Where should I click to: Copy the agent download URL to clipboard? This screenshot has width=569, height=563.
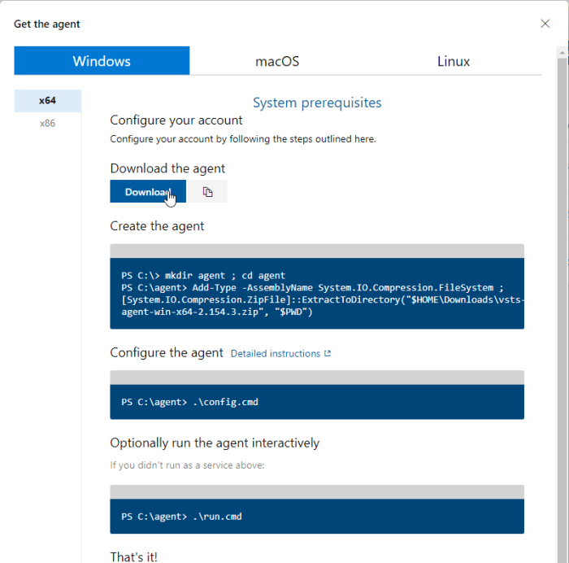207,191
